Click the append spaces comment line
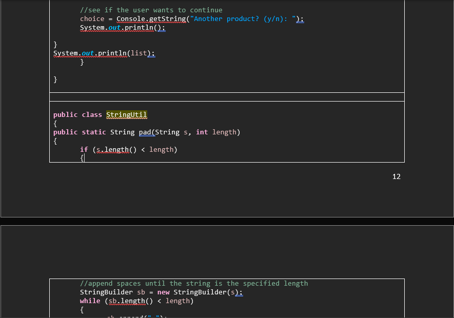This screenshot has height=318, width=454. tap(194, 283)
